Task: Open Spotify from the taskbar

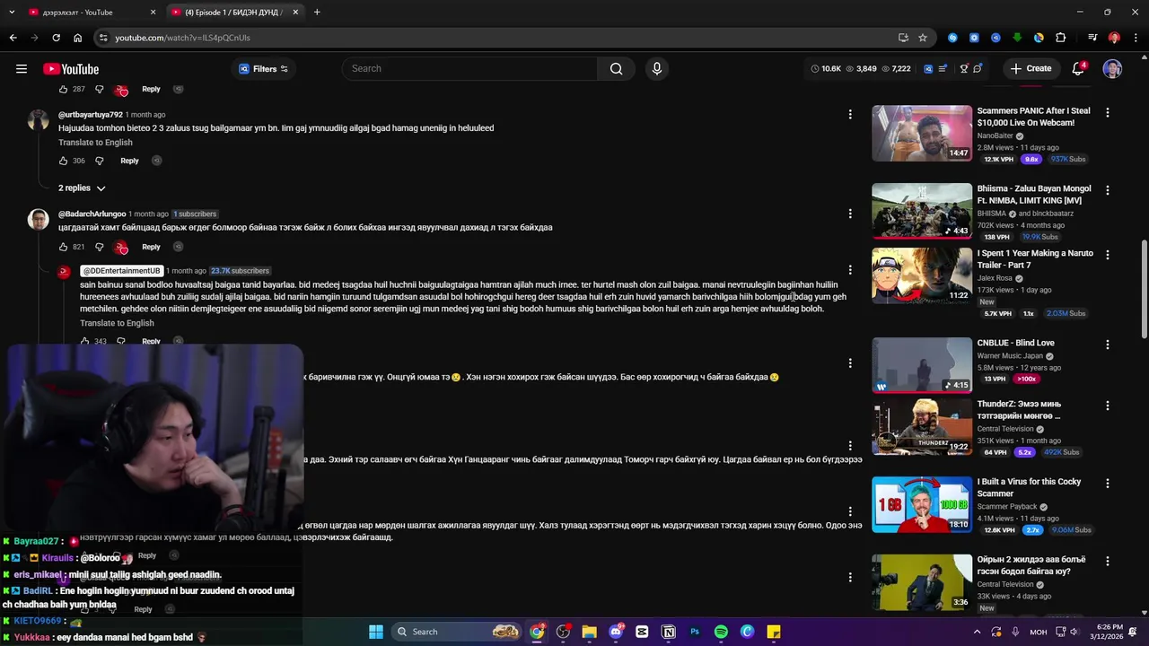Action: (x=721, y=632)
